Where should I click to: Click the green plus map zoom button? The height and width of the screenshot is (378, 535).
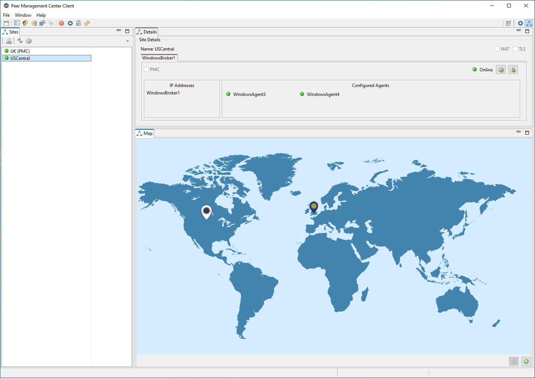(x=526, y=361)
